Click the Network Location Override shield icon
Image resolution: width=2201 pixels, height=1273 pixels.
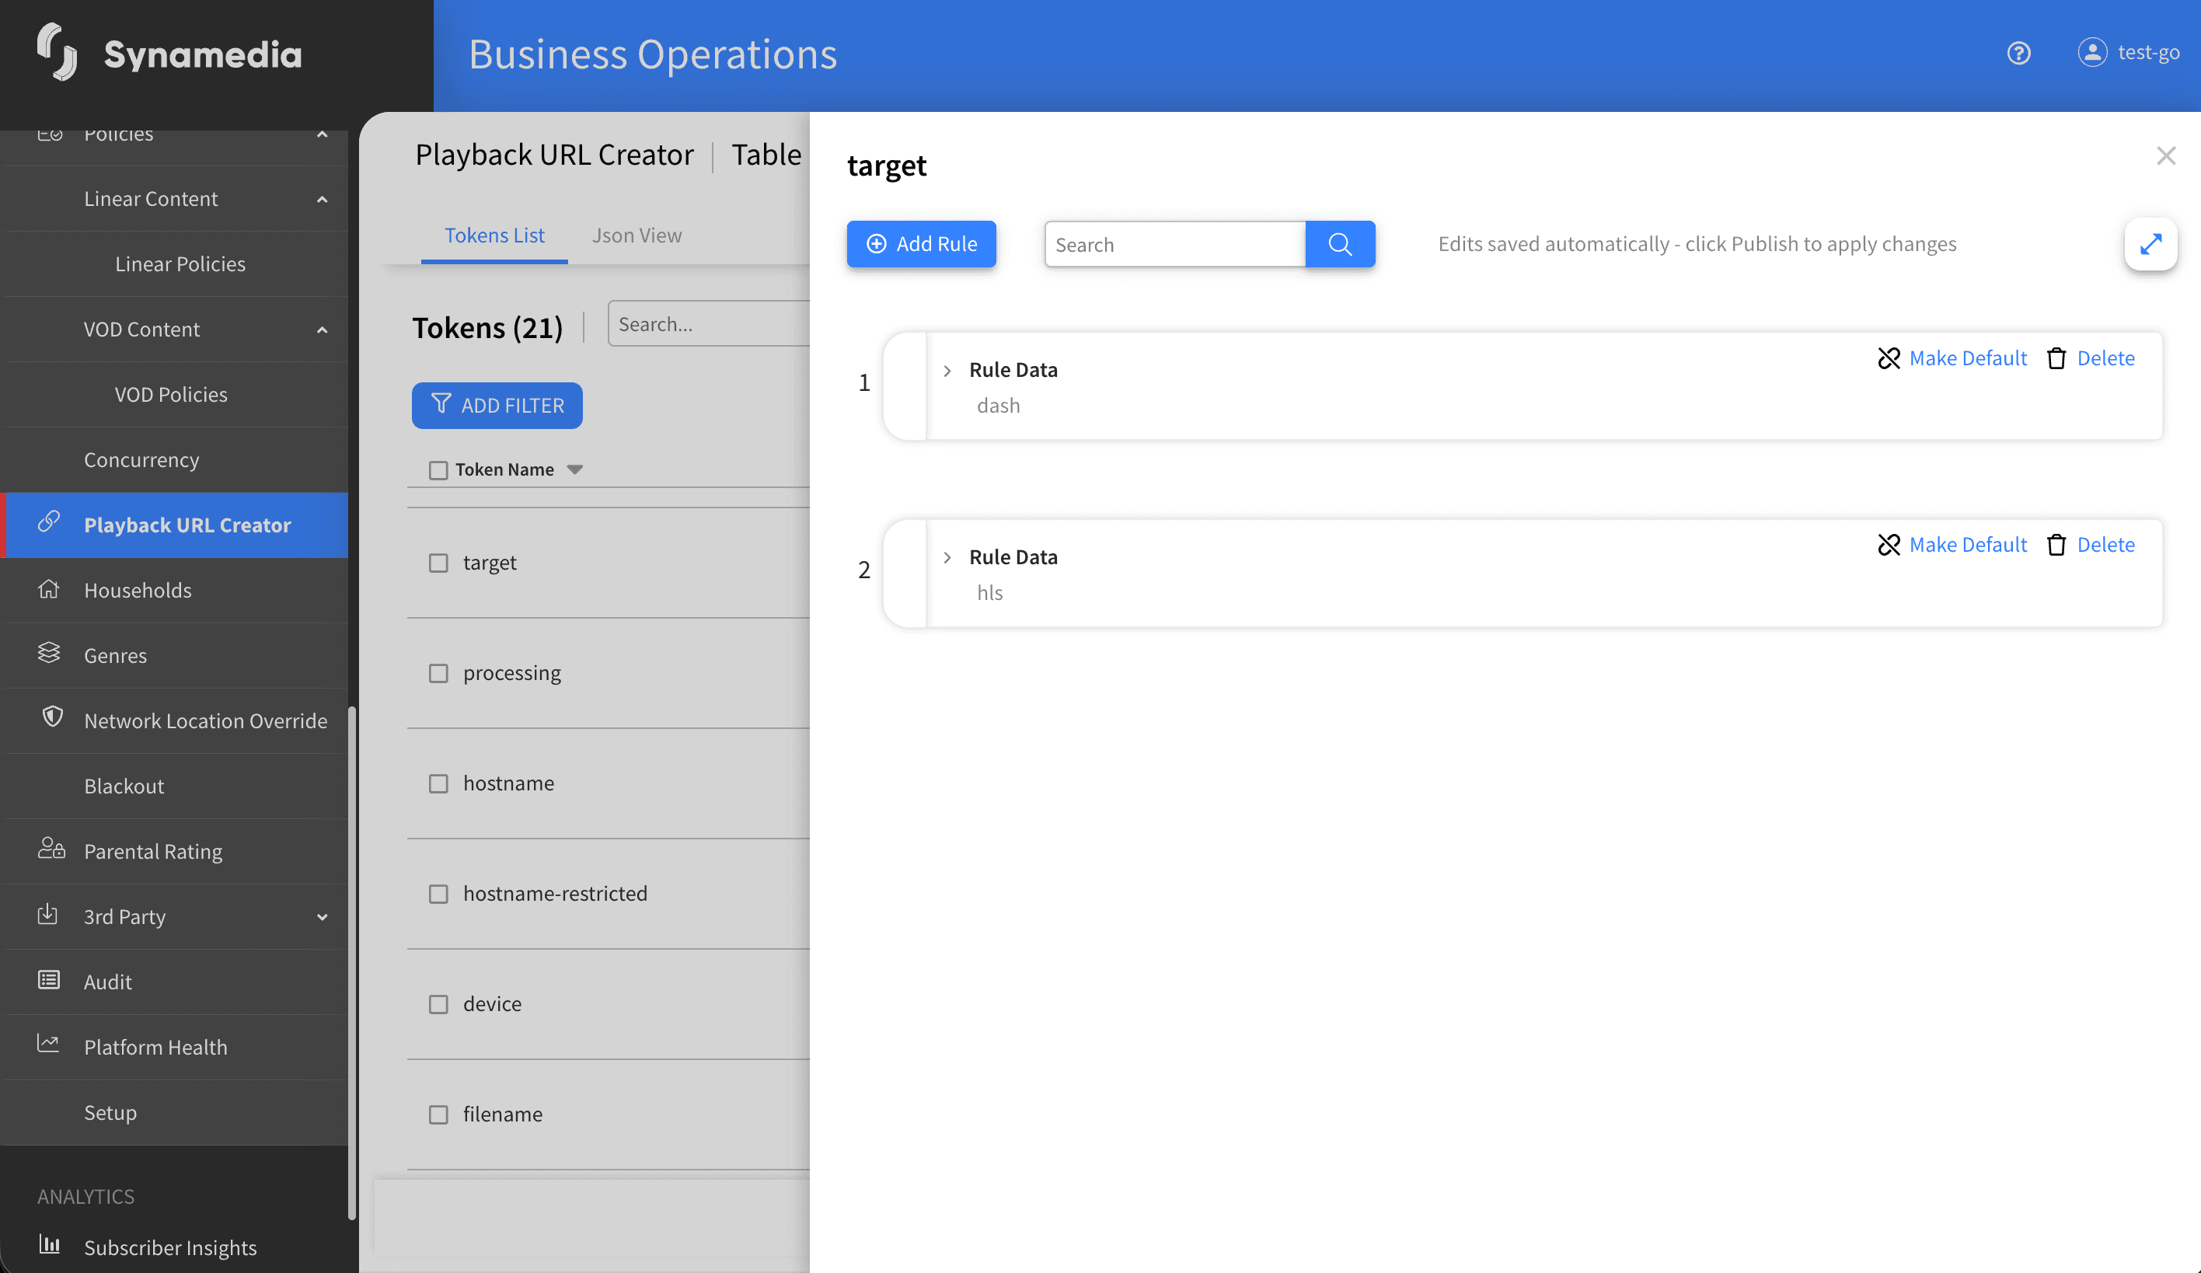coord(52,717)
